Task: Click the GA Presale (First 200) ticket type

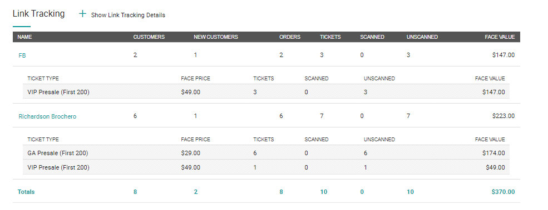Action: point(58,153)
